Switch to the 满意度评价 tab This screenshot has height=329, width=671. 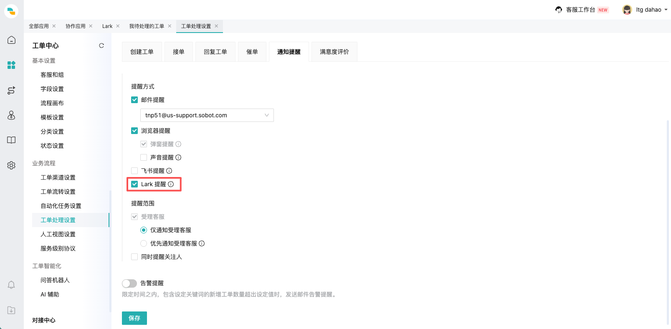coord(334,52)
